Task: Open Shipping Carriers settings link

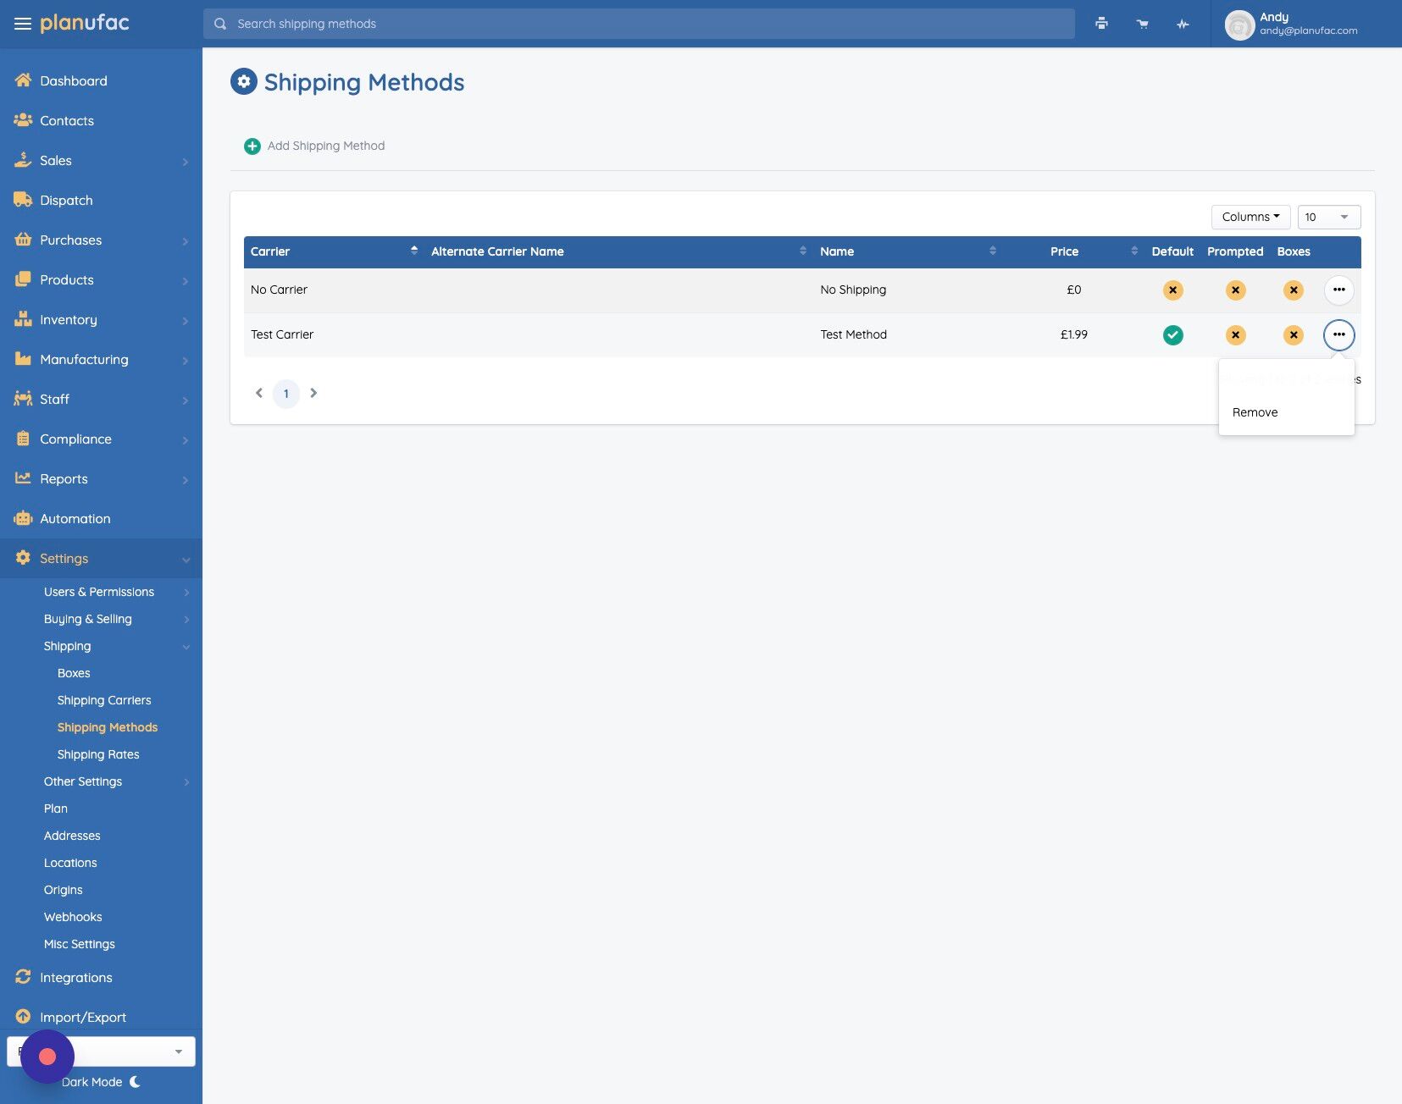Action: (104, 700)
